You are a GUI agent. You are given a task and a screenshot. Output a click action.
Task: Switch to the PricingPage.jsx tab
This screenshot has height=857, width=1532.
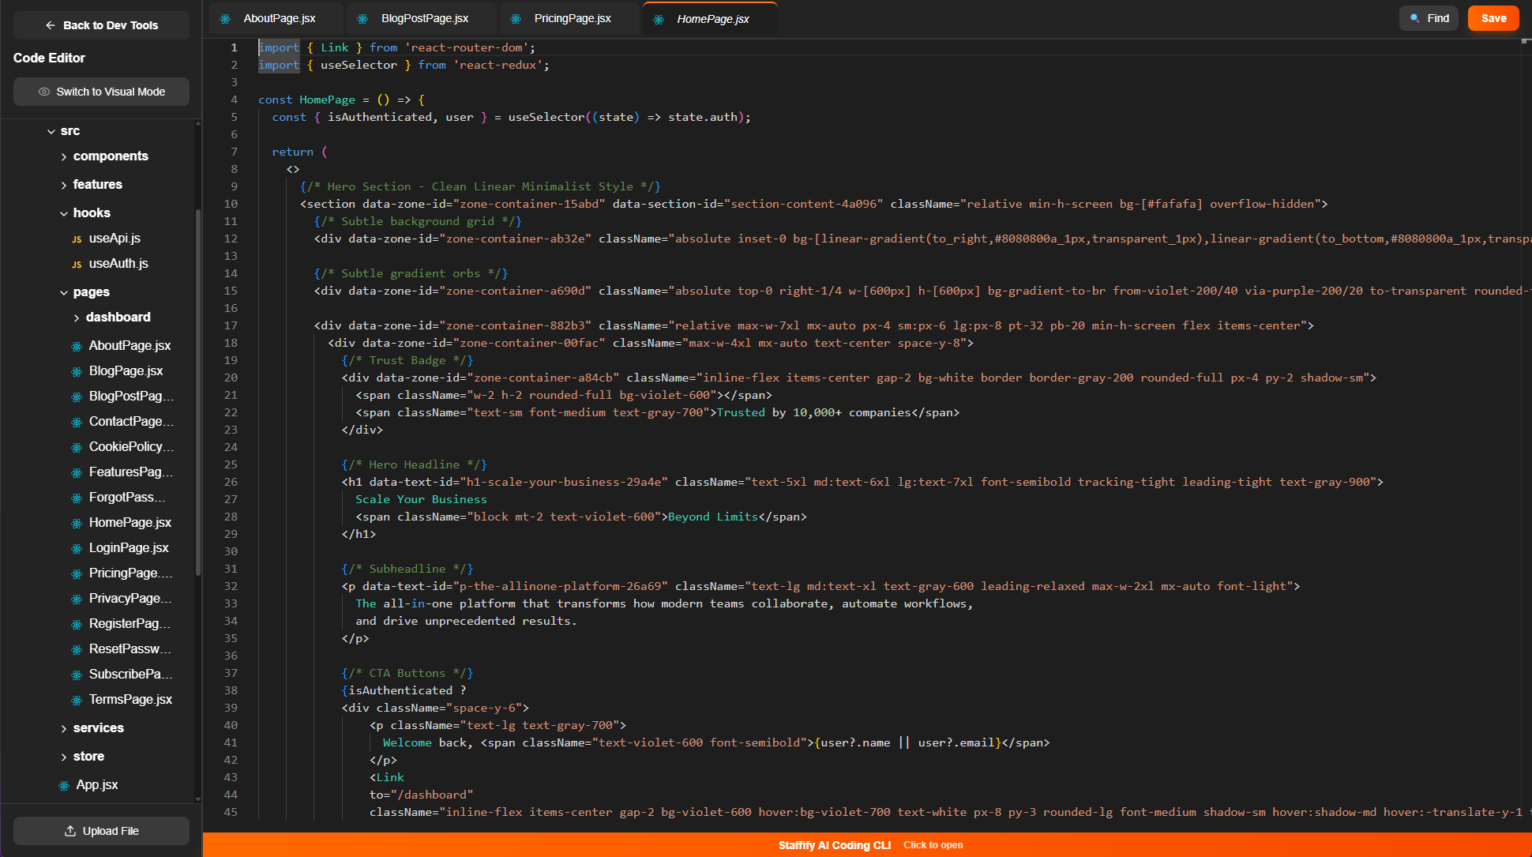tap(572, 18)
